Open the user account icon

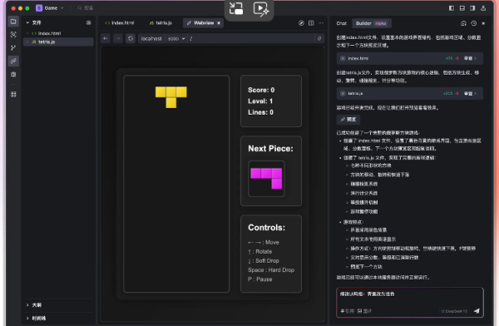(483, 8)
